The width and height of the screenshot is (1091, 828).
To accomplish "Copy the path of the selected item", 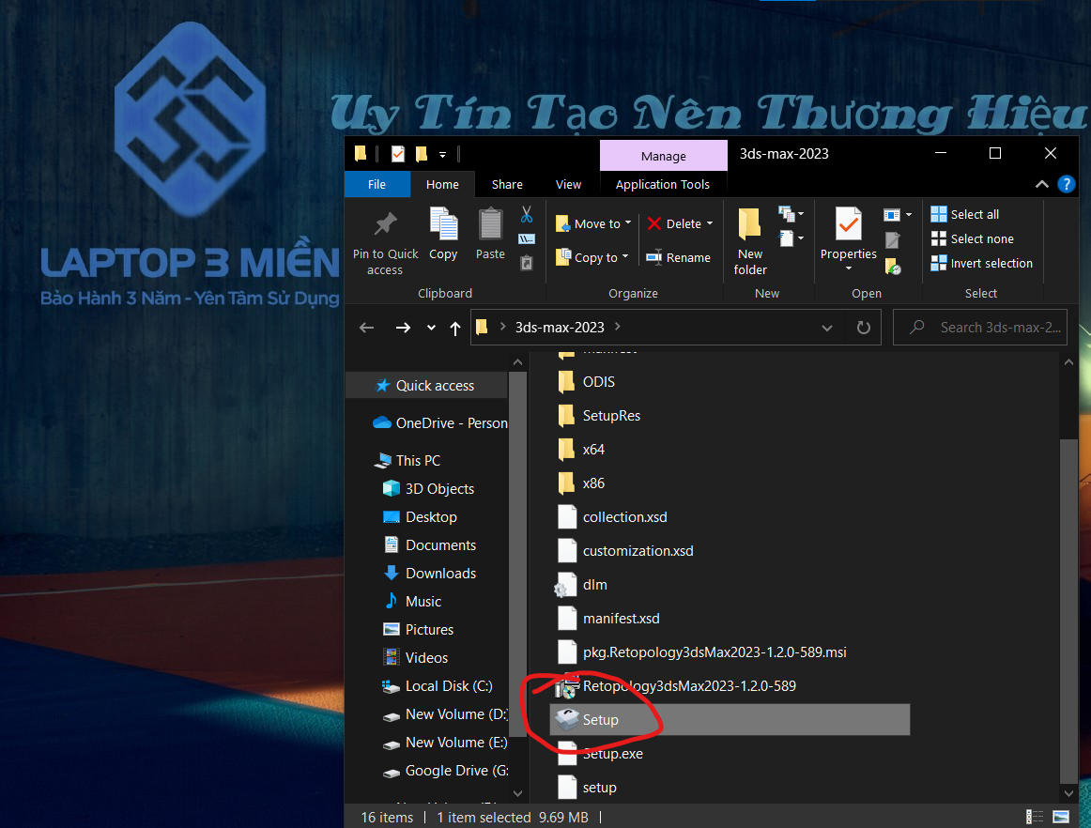I will click(527, 238).
